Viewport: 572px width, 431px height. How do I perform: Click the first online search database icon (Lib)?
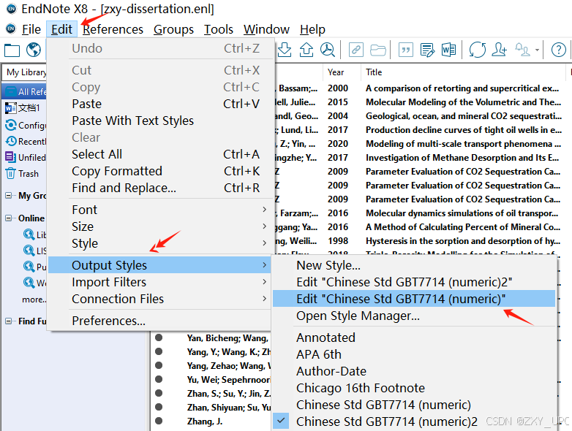29,234
